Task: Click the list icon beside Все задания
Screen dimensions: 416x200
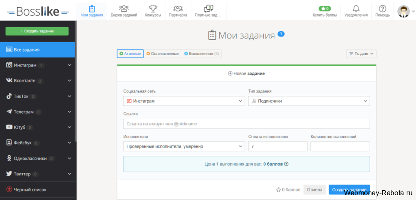Action: click(x=9, y=49)
